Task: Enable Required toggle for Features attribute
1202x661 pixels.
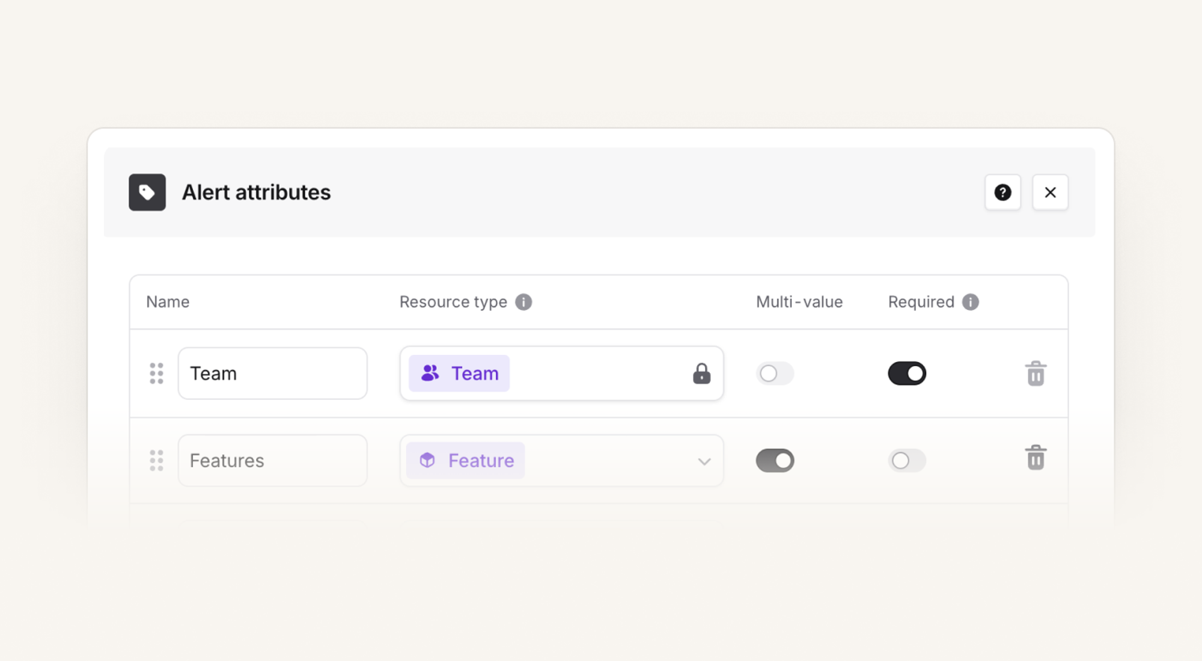Action: (x=907, y=461)
